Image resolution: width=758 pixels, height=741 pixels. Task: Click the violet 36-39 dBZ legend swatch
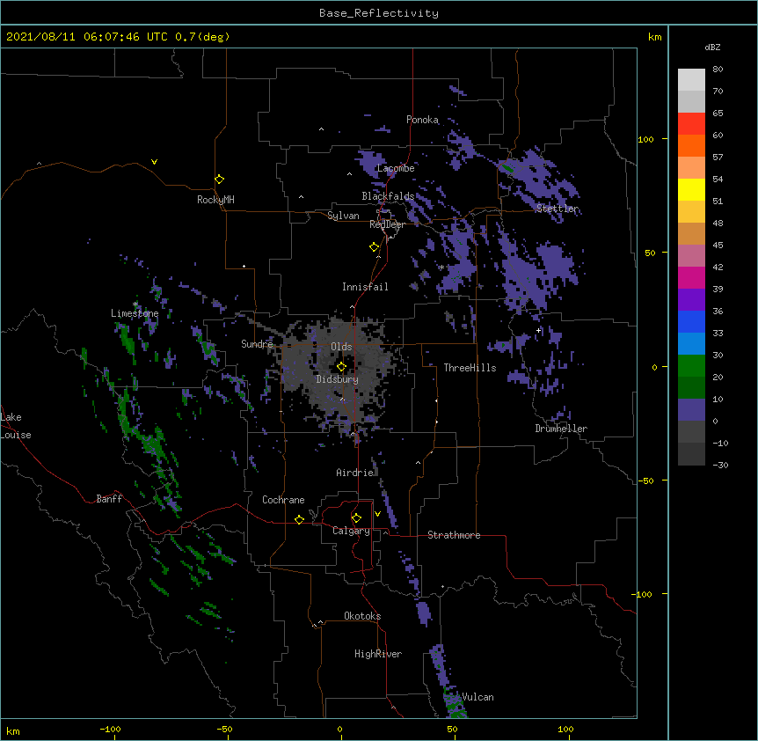pyautogui.click(x=691, y=300)
